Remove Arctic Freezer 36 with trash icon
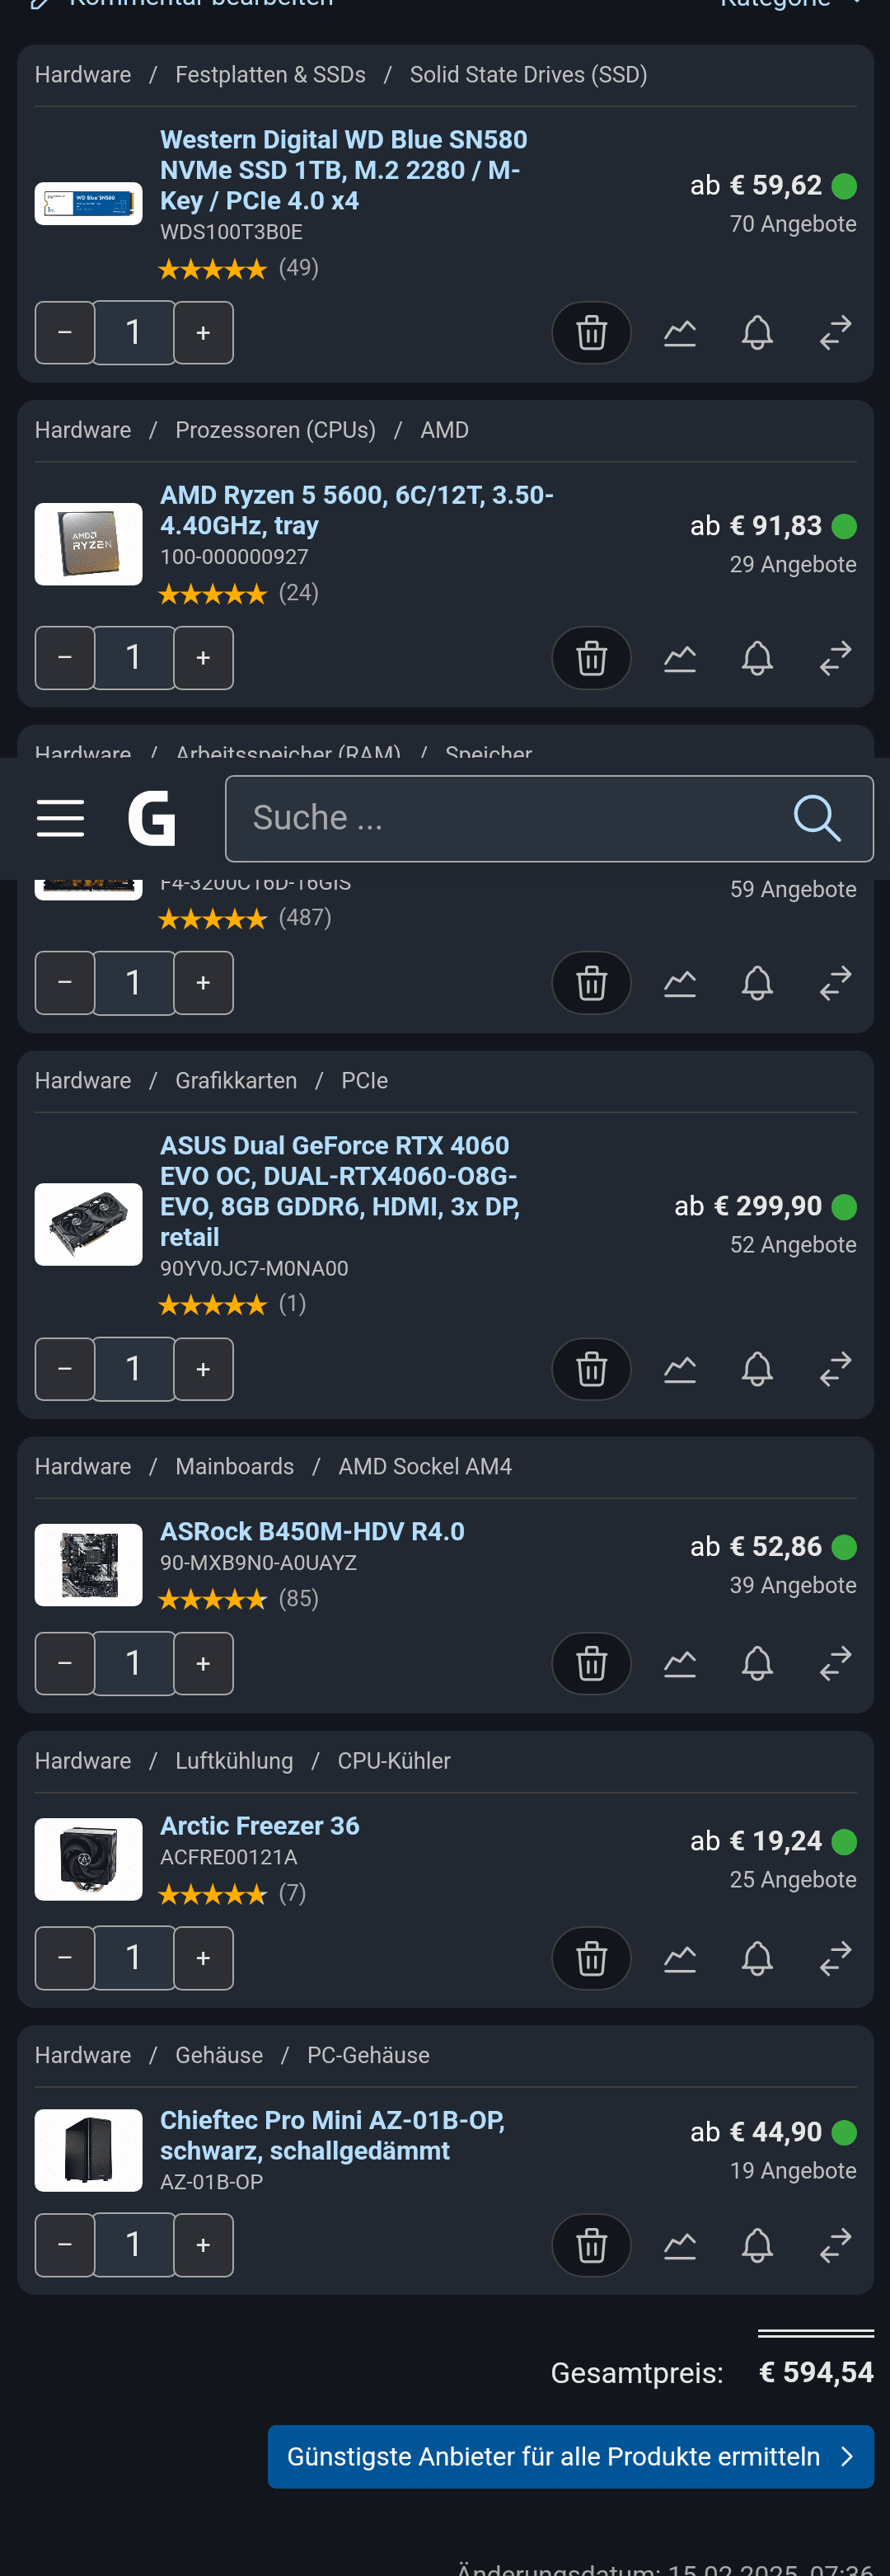The height and width of the screenshot is (2576, 890). point(592,1957)
